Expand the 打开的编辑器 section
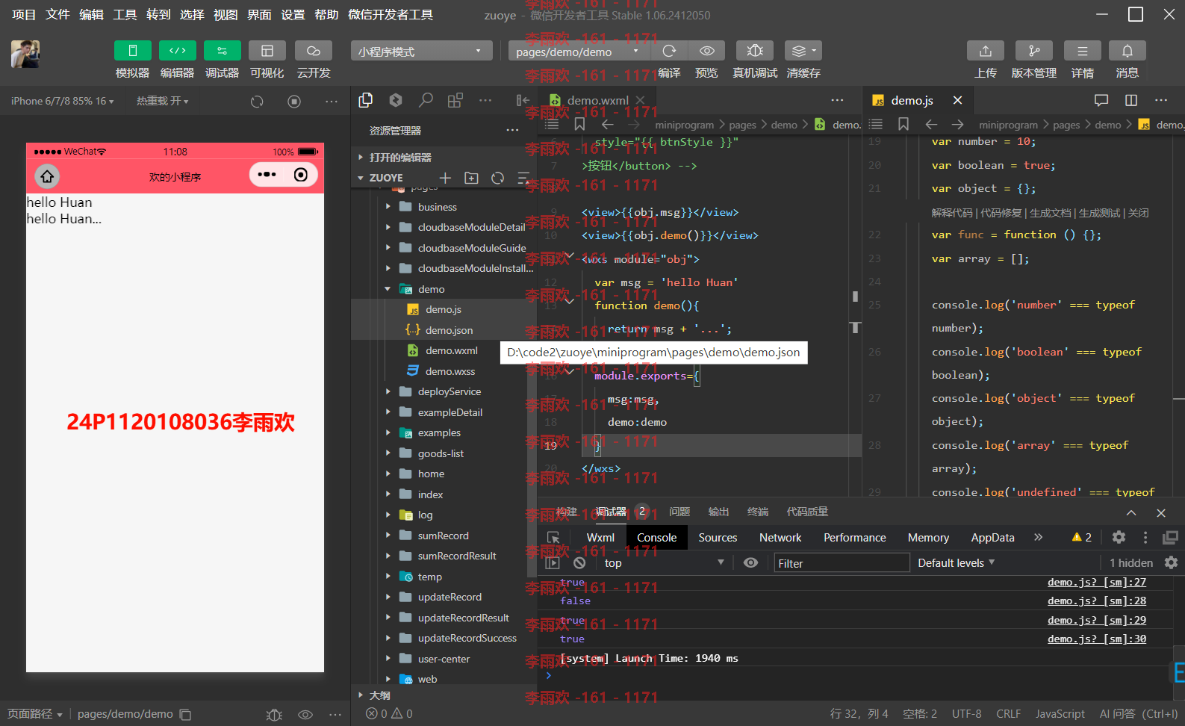This screenshot has width=1185, height=726. [444, 158]
